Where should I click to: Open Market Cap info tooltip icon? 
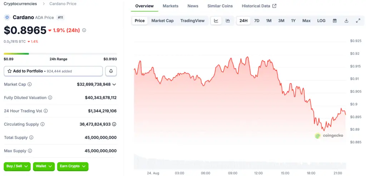click(30, 84)
